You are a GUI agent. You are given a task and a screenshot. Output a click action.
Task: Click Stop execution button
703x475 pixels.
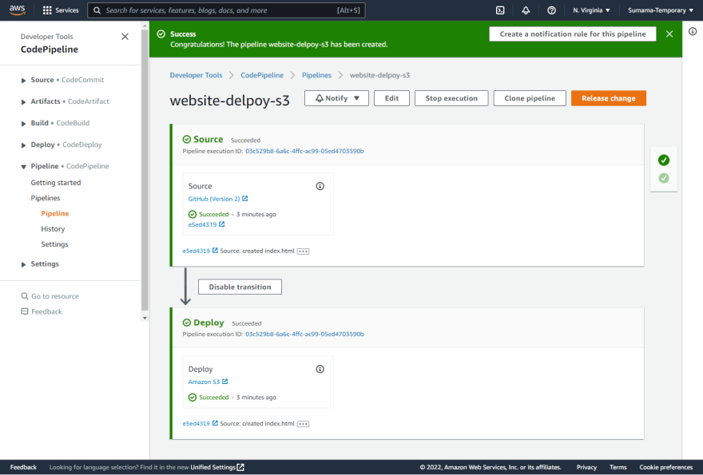(x=451, y=98)
